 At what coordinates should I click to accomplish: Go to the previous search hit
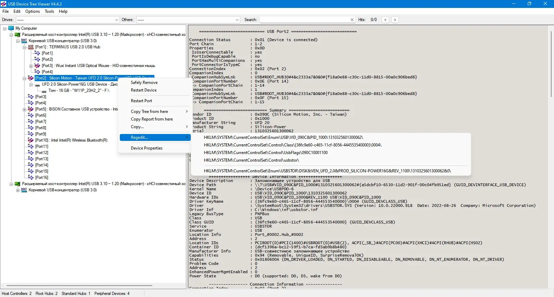click(x=385, y=20)
